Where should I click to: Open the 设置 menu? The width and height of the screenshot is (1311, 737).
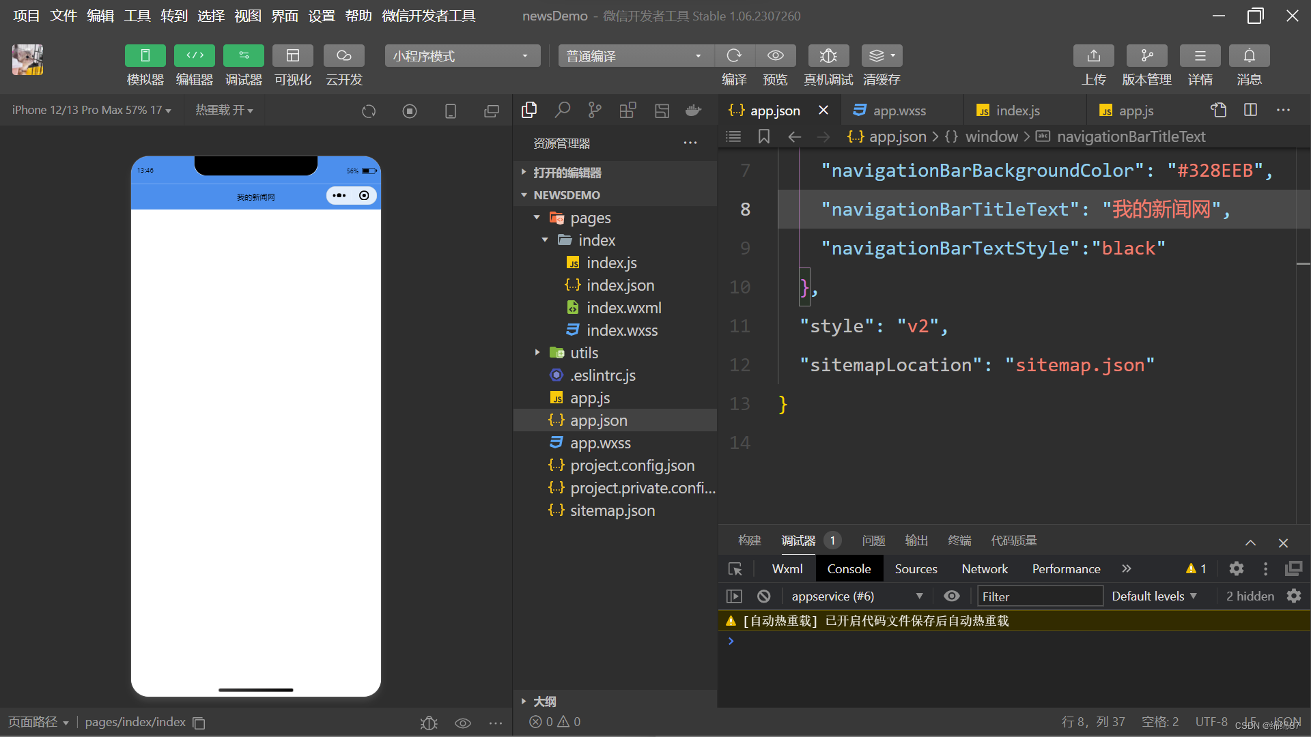(x=322, y=16)
